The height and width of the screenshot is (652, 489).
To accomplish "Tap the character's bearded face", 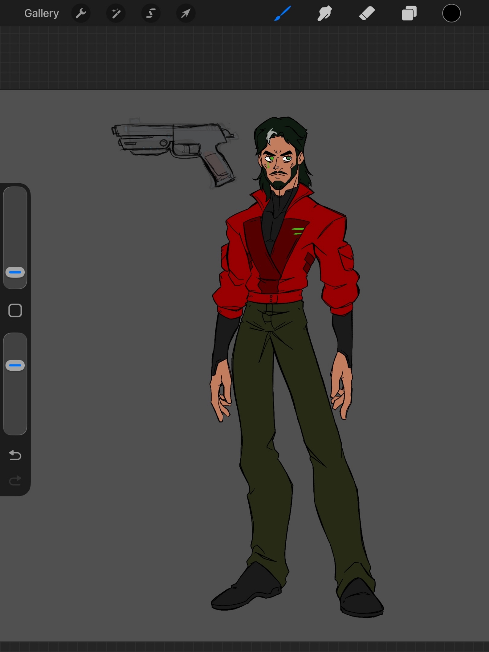I will (x=279, y=166).
